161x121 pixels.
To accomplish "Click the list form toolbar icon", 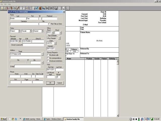I will tap(30, 8).
